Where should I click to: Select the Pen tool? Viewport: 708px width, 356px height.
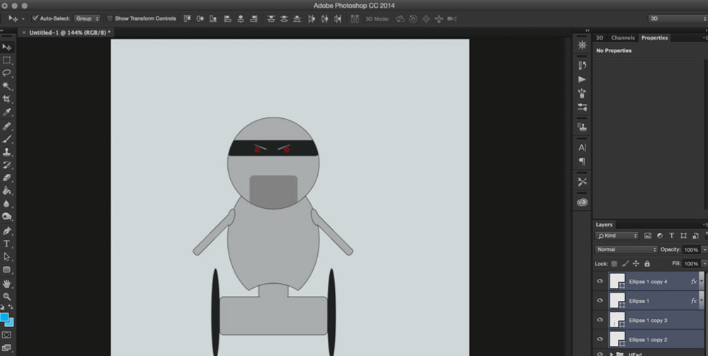(7, 231)
